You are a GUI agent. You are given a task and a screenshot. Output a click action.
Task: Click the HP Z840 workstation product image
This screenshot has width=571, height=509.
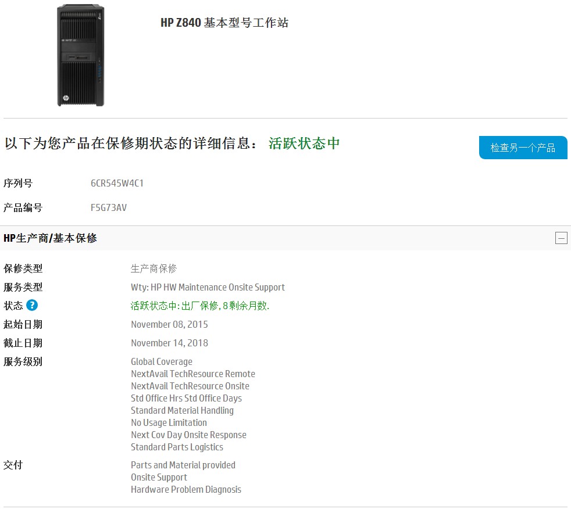(x=80, y=55)
